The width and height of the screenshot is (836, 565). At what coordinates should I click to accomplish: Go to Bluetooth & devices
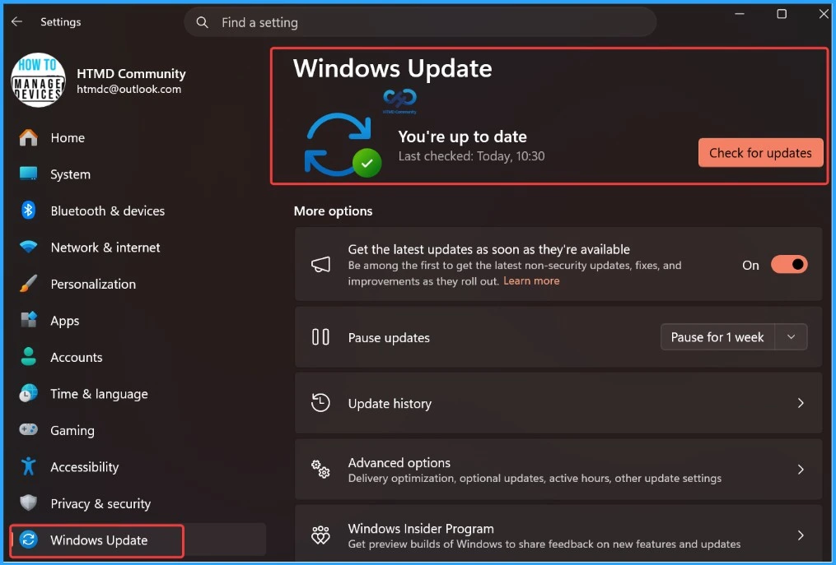(138, 211)
